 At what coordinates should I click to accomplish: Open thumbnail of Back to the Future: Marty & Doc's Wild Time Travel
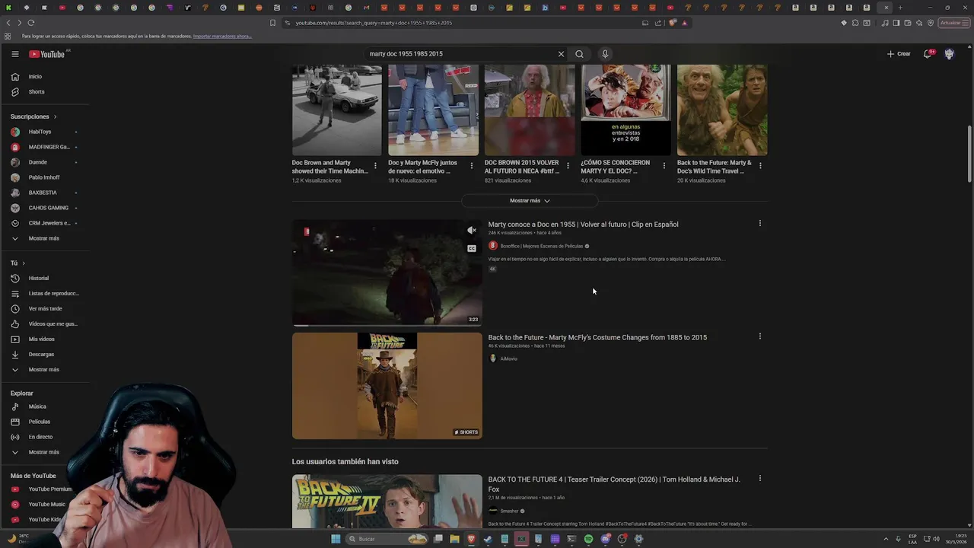point(722,110)
